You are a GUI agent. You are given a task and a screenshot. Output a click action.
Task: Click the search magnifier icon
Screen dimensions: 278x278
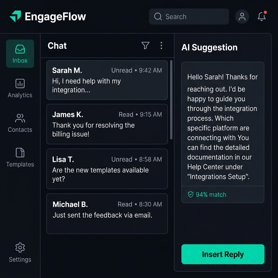coord(158,17)
